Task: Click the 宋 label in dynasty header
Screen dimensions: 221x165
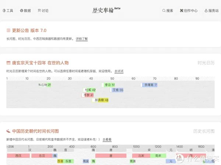Action: coord(149,150)
